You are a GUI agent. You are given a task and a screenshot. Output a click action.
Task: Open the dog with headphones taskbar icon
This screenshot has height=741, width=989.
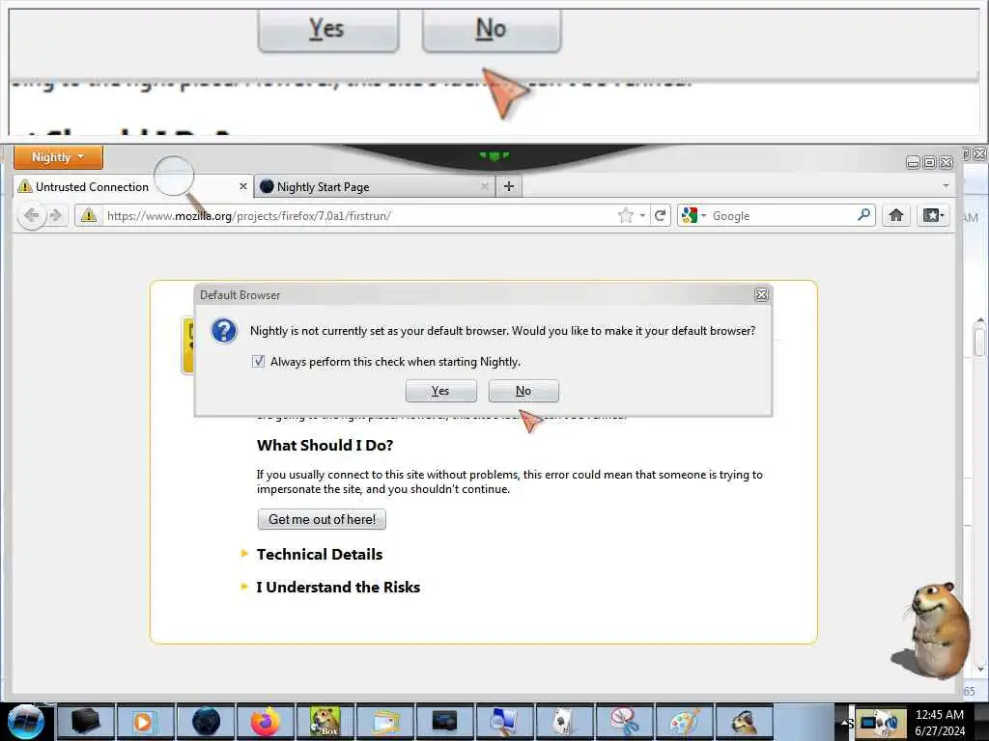[x=745, y=722]
